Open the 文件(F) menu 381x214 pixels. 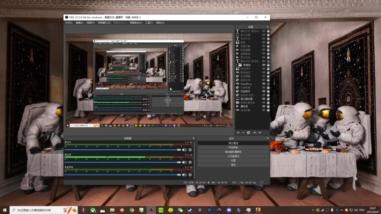click(x=69, y=22)
